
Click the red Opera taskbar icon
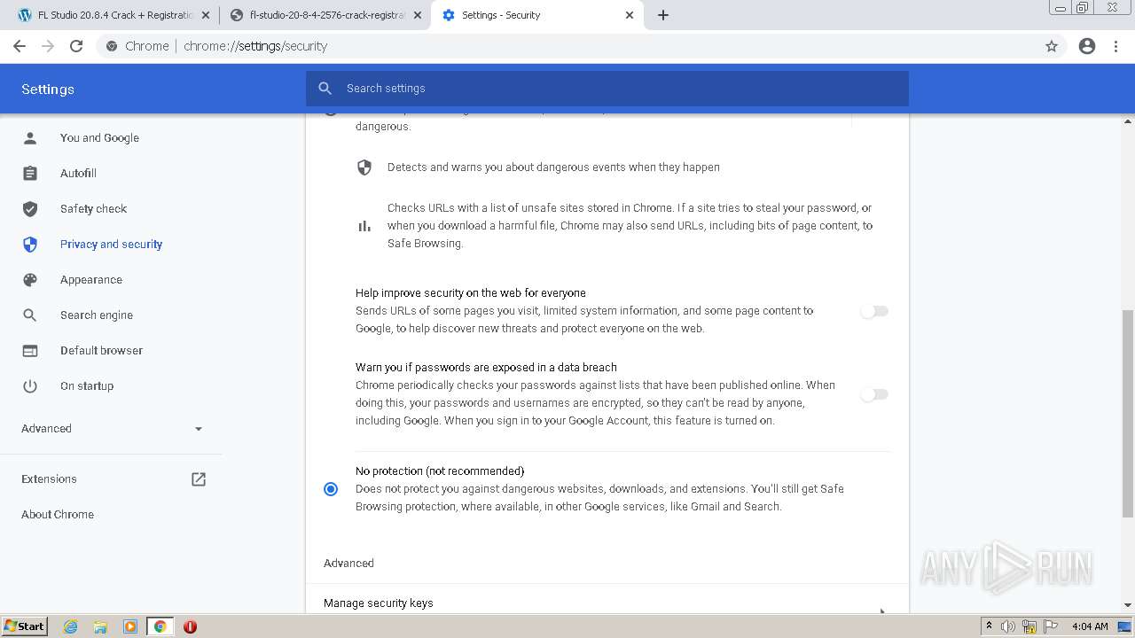[190, 626]
